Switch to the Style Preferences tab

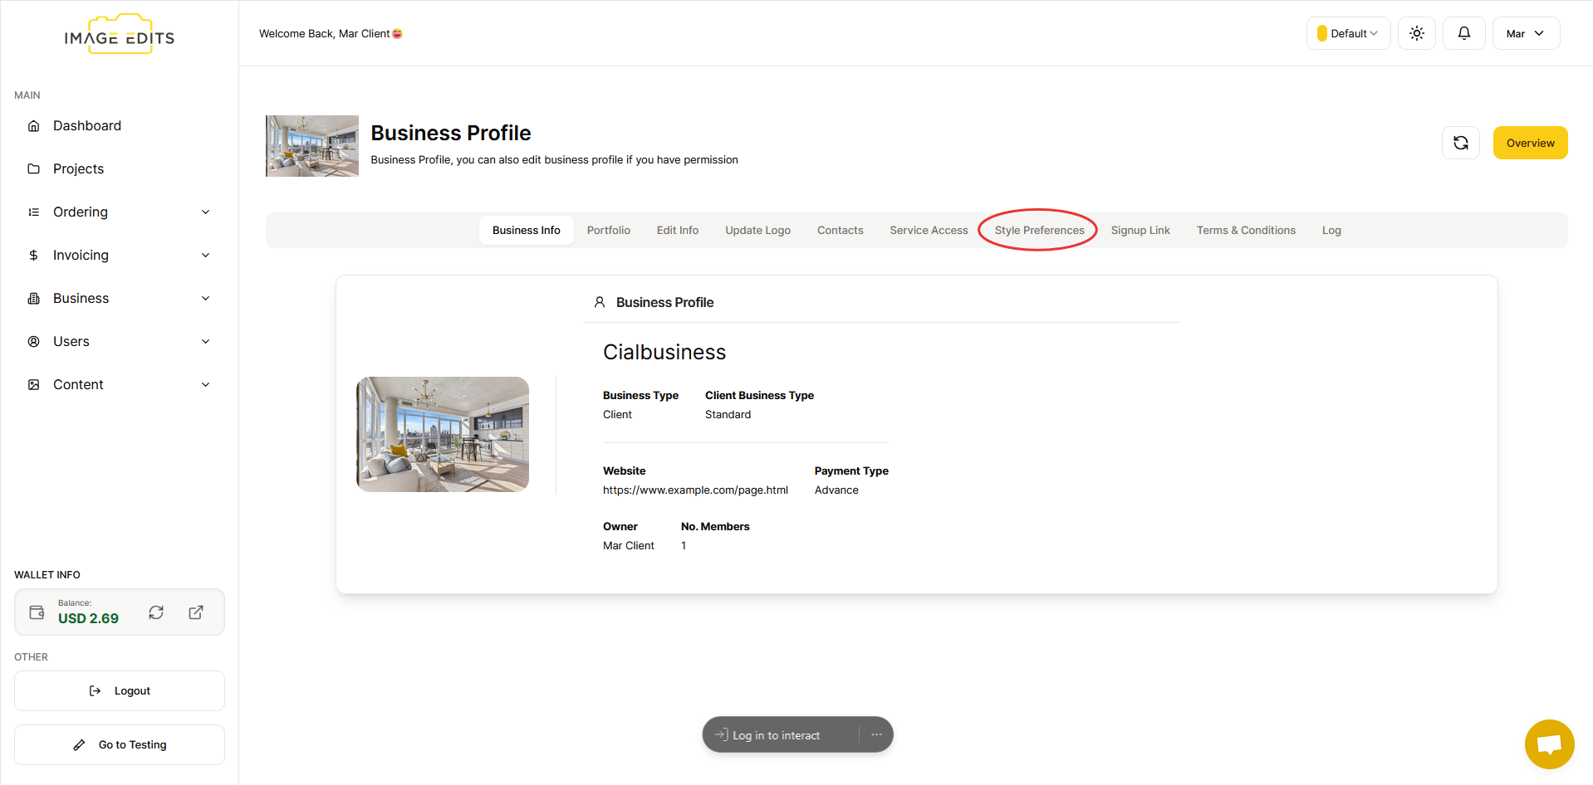click(x=1039, y=231)
